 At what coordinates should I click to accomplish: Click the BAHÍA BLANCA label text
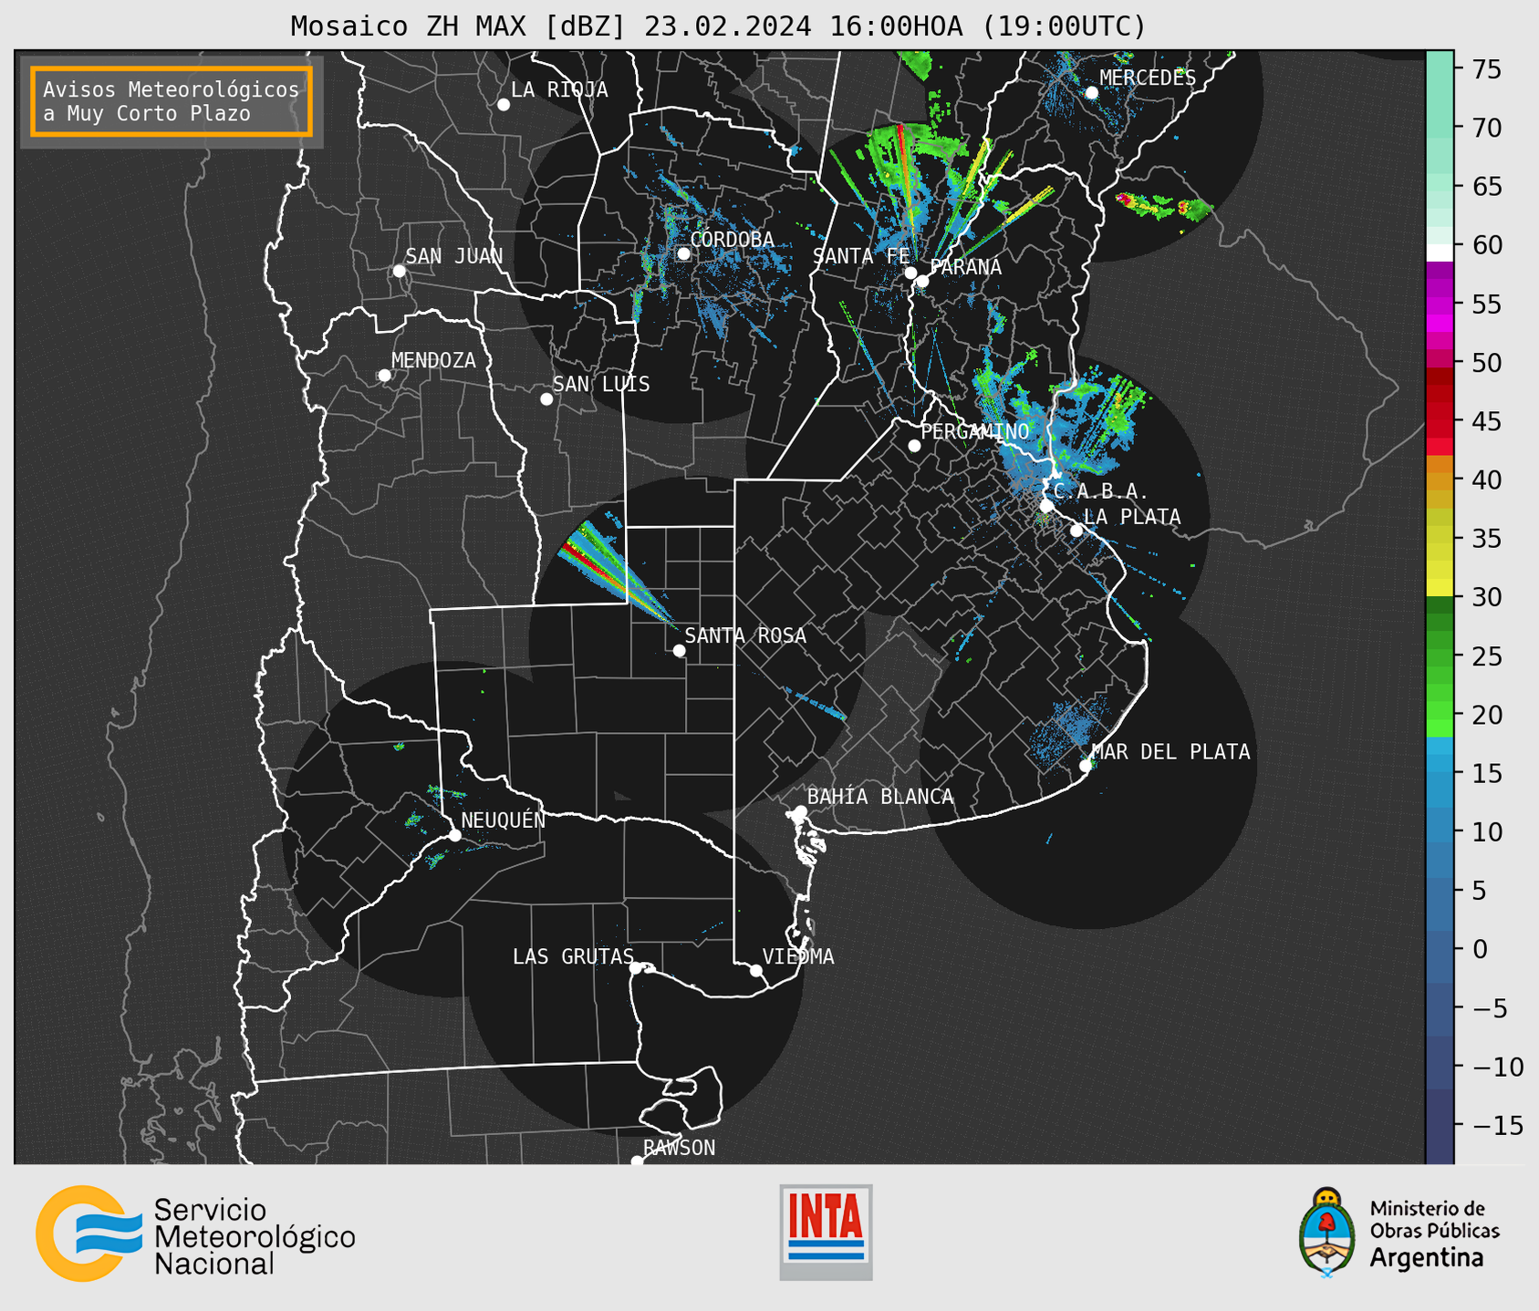(x=880, y=797)
